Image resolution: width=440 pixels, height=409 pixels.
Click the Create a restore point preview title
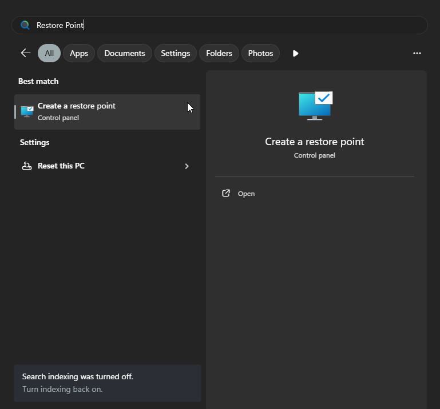tap(315, 142)
